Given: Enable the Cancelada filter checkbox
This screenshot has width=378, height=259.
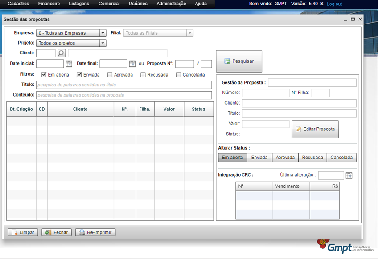Looking at the screenshot, I should [178, 75].
